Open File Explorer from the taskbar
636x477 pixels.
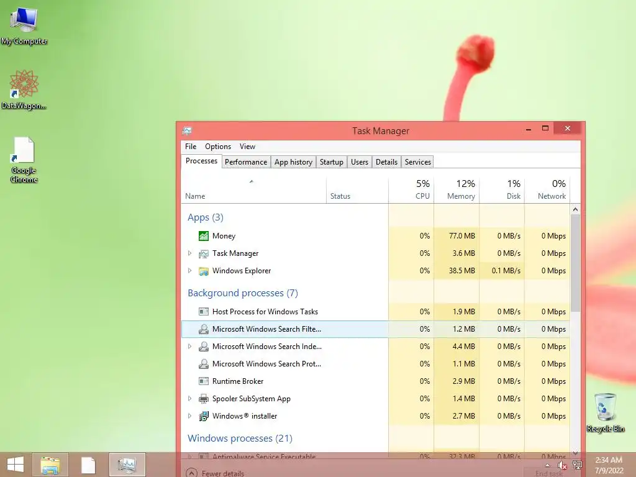[50, 465]
